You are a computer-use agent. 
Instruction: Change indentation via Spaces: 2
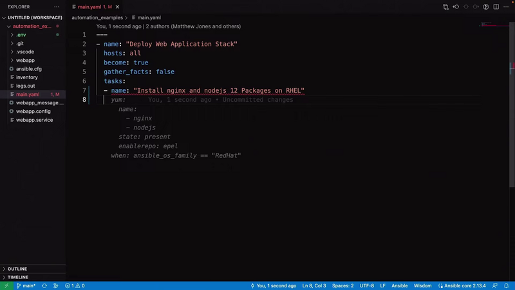(x=343, y=285)
